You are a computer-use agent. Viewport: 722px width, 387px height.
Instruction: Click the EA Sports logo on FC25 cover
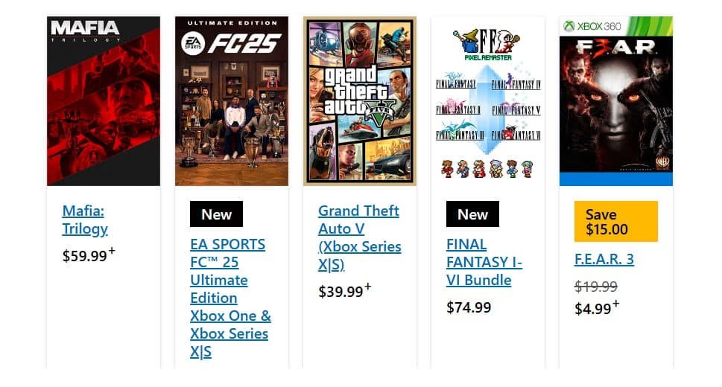(x=193, y=44)
